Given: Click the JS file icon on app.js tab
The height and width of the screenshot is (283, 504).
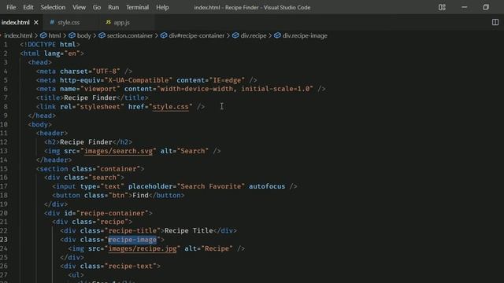Looking at the screenshot, I should pyautogui.click(x=109, y=22).
